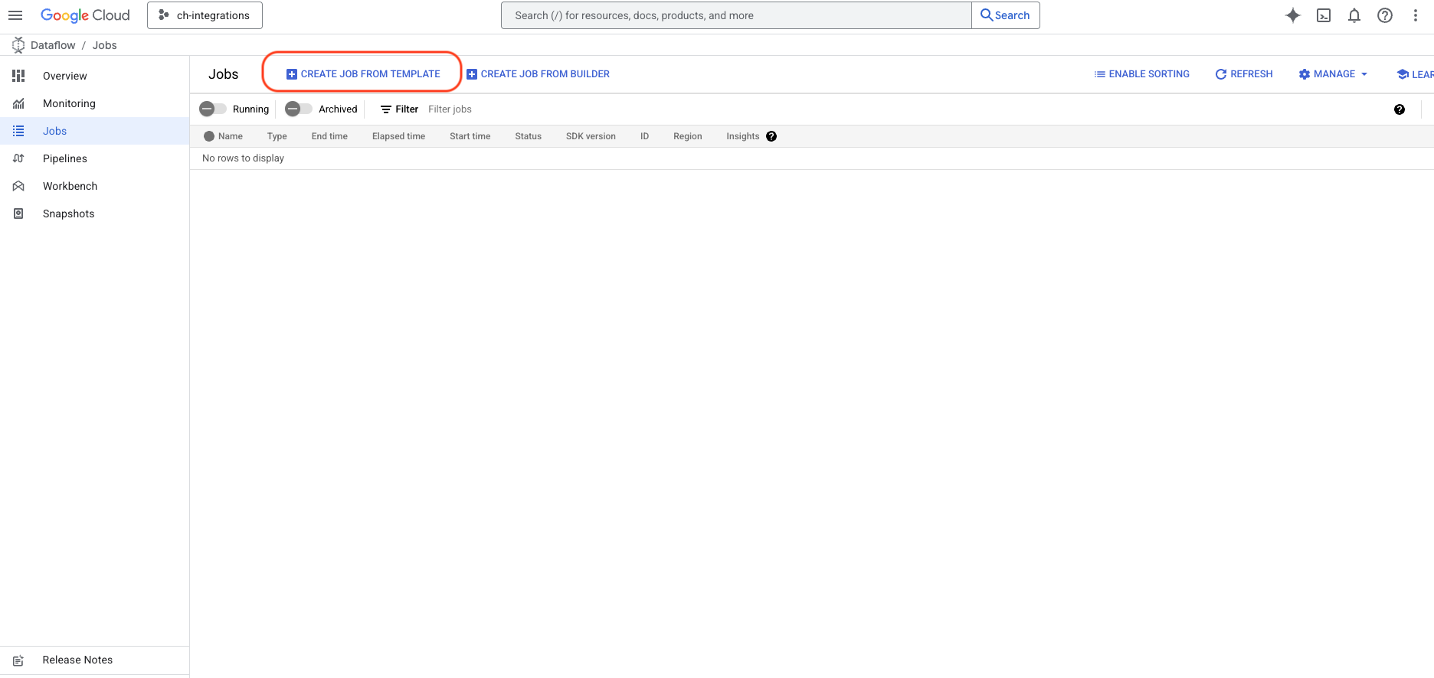The height and width of the screenshot is (678, 1434).
Task: Click the Insights column help icon
Action: 771,136
